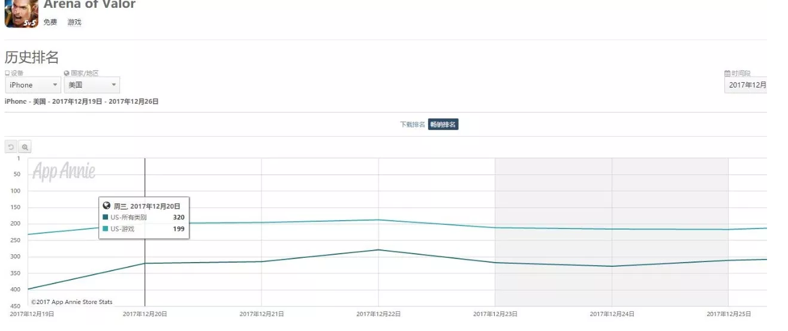The image size is (788, 331).
Task: Click the 2017年12月21日 axis label
Action: tap(262, 314)
